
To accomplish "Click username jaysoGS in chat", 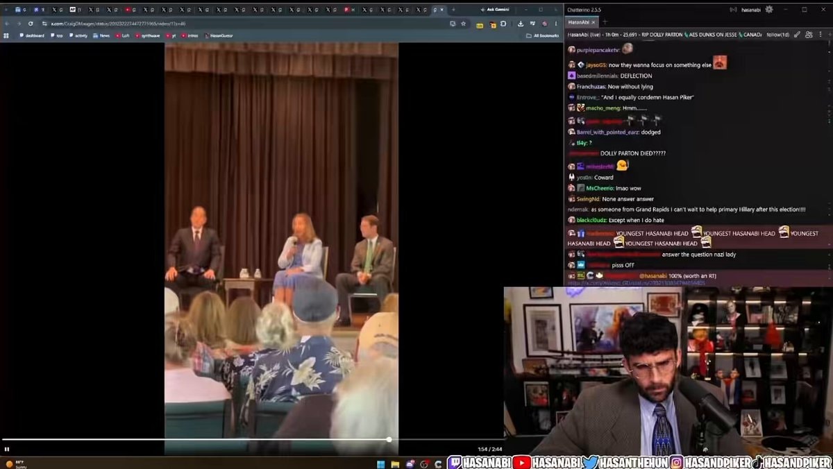I will point(596,65).
